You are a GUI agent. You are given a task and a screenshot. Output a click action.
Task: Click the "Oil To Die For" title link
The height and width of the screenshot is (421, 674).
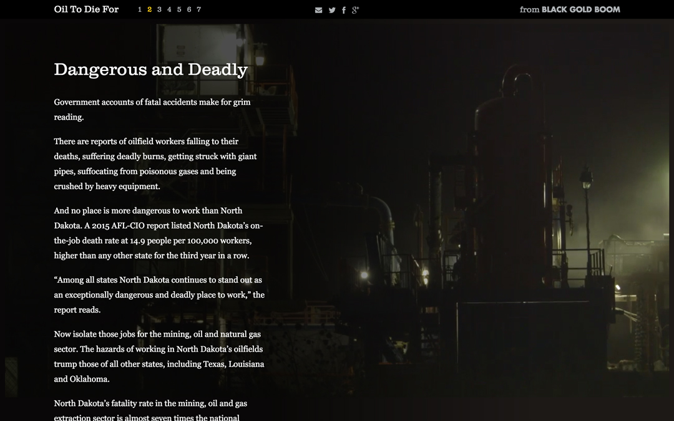(86, 9)
